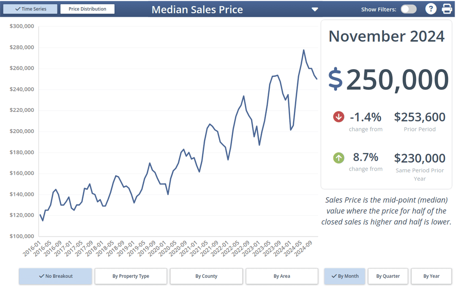Group data By Quarter
The image size is (456, 288).
point(388,276)
